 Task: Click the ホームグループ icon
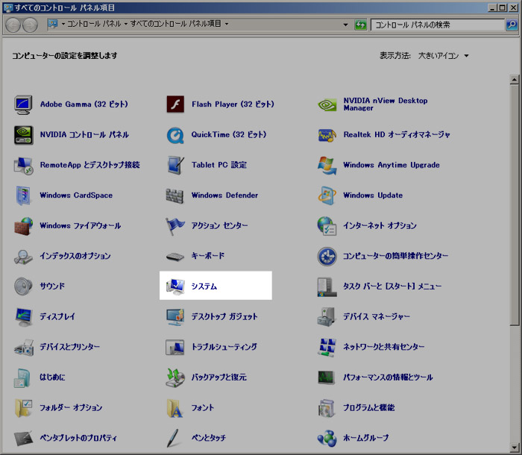pos(327,439)
